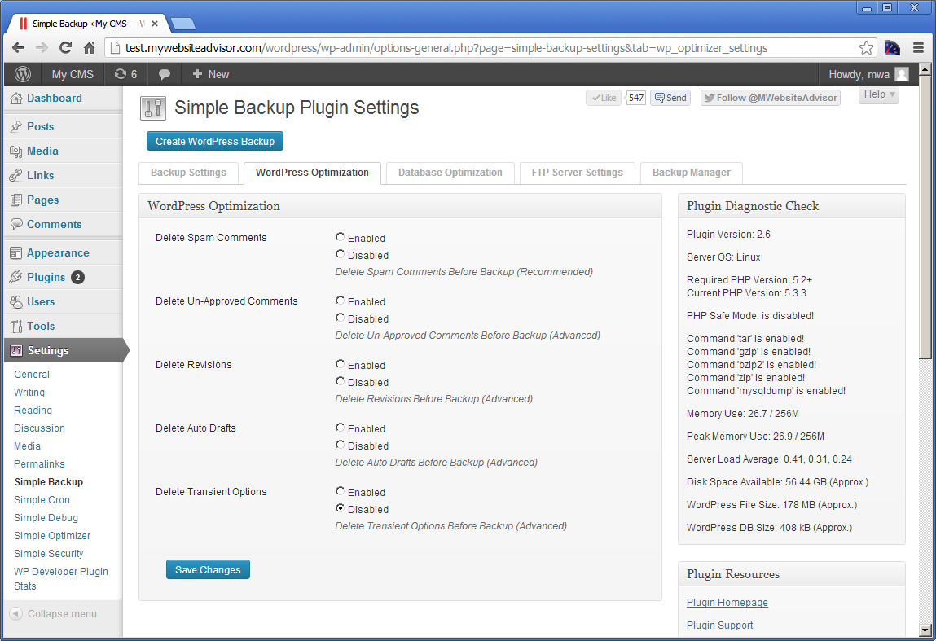Viewport: 936px width, 641px height.
Task: Switch to Database Optimization tab
Action: [450, 173]
